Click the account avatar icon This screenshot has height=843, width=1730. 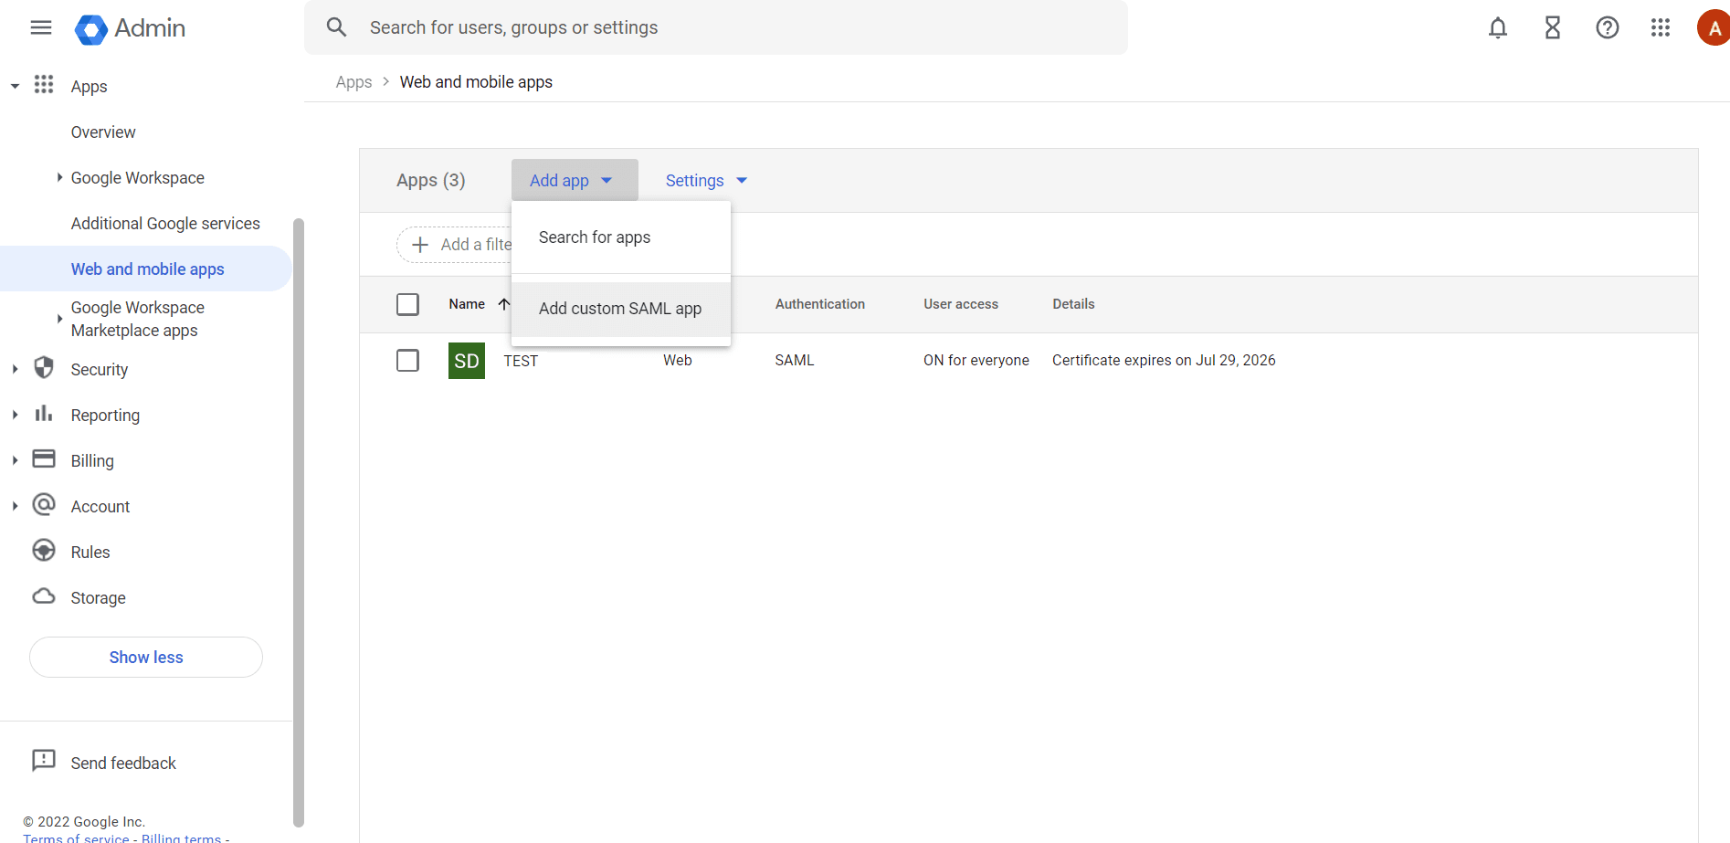point(1714,27)
